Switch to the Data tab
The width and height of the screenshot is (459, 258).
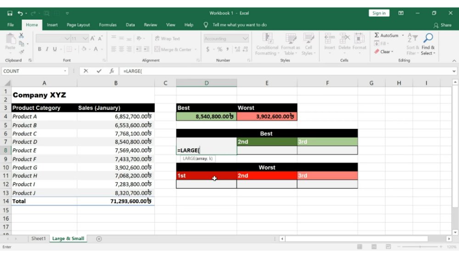pos(130,25)
